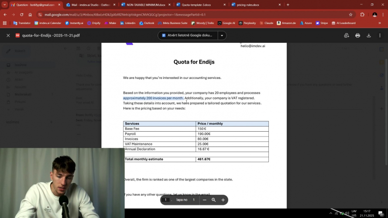Click the hello@imdev.ai email text

253,46
